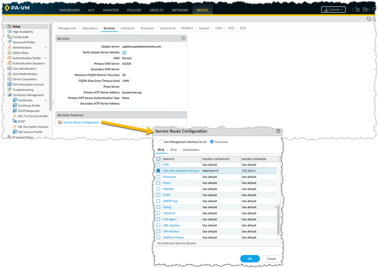Click the User Identification icon
Screen dimensions: 378x268
[9, 69]
